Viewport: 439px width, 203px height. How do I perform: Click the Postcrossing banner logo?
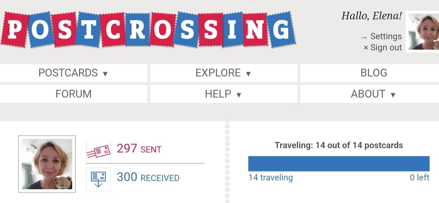(148, 29)
